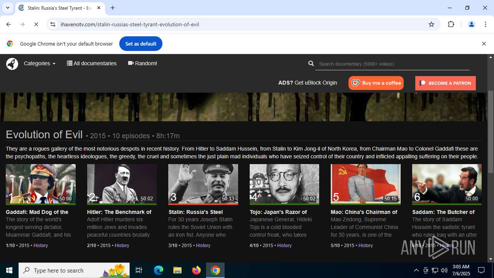Go back to previous page
Viewport: 494px width, 278px height.
click(8, 24)
